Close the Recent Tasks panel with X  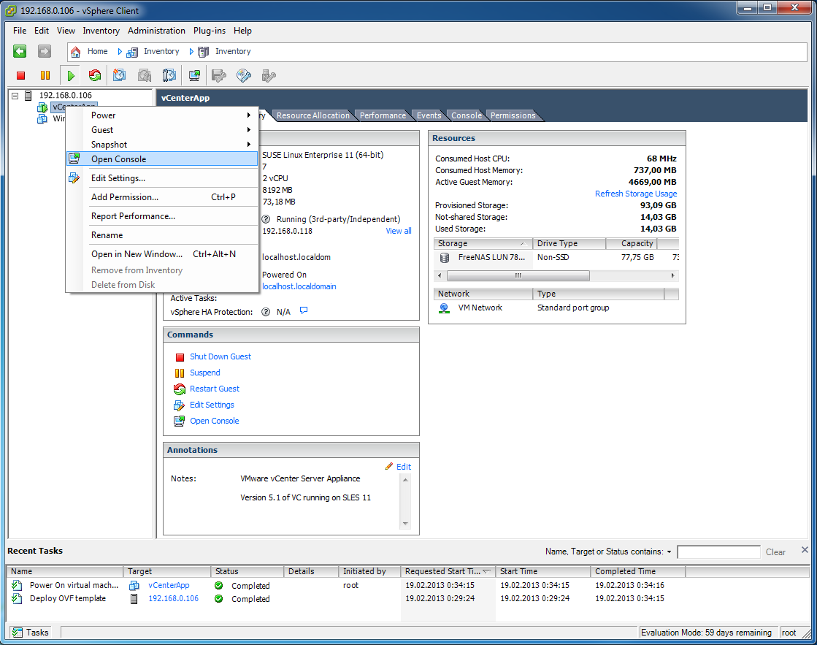coord(805,550)
